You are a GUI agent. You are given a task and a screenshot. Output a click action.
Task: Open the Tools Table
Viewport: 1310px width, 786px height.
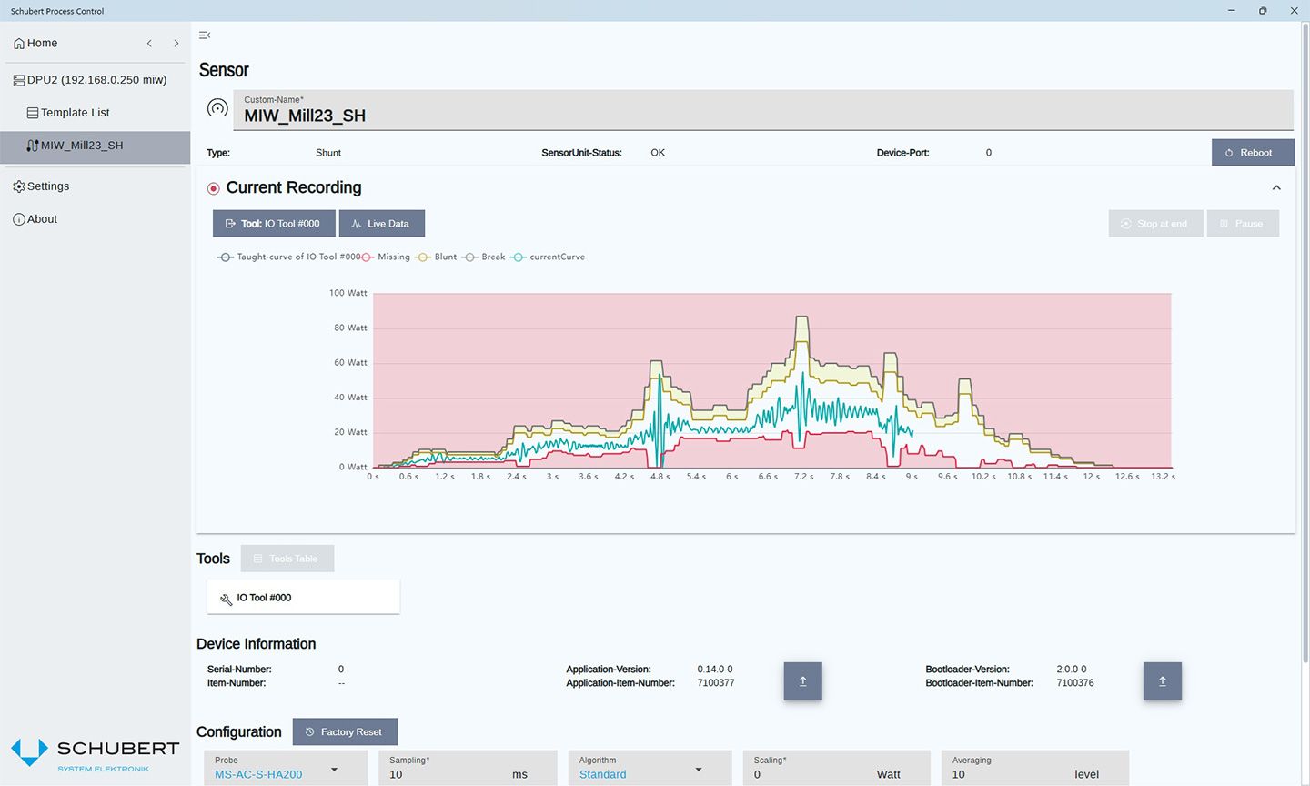point(287,559)
